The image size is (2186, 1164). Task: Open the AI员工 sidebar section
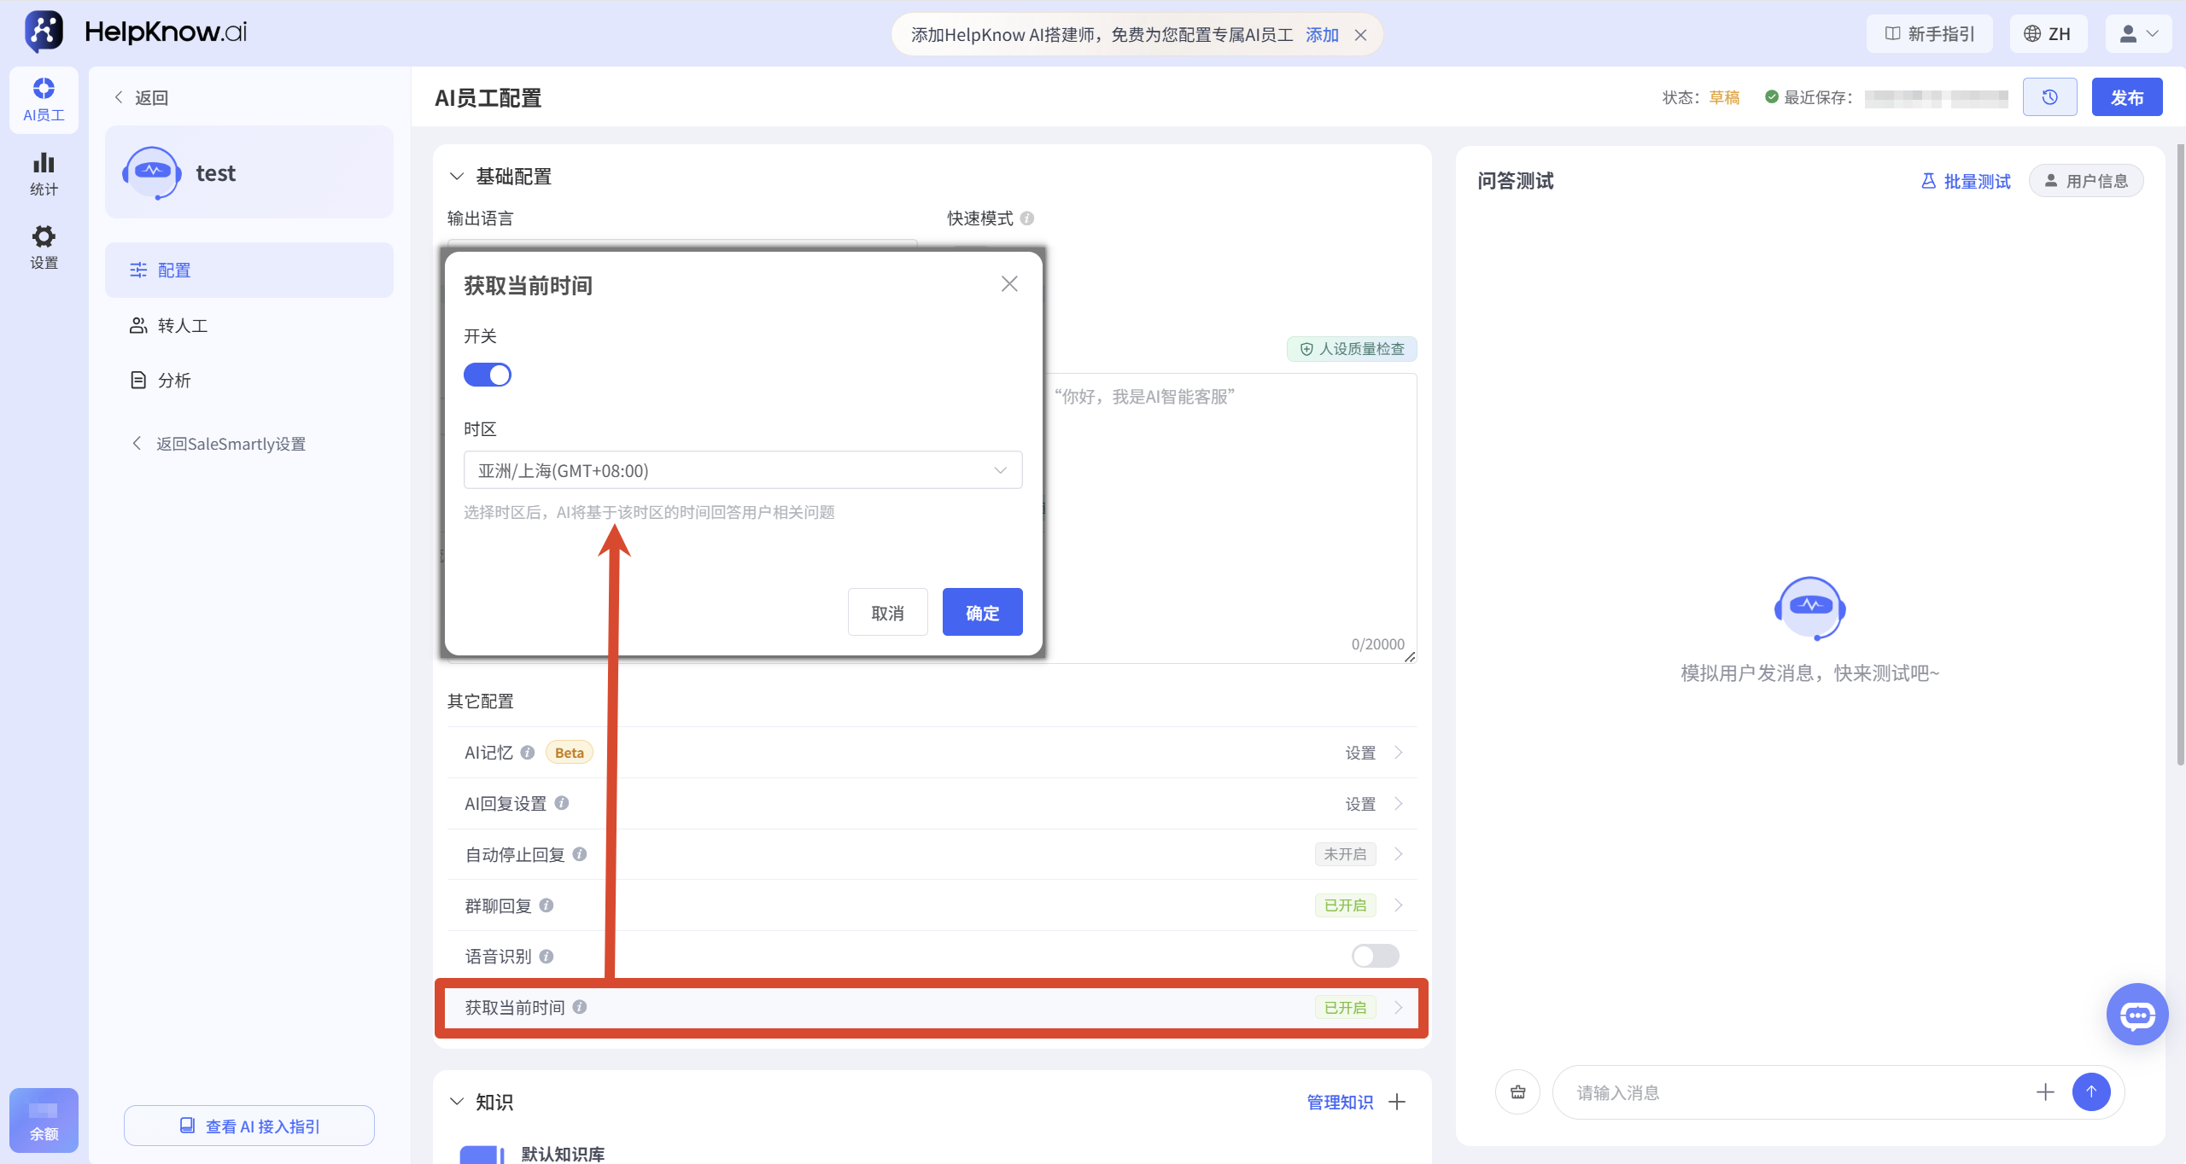(x=44, y=100)
